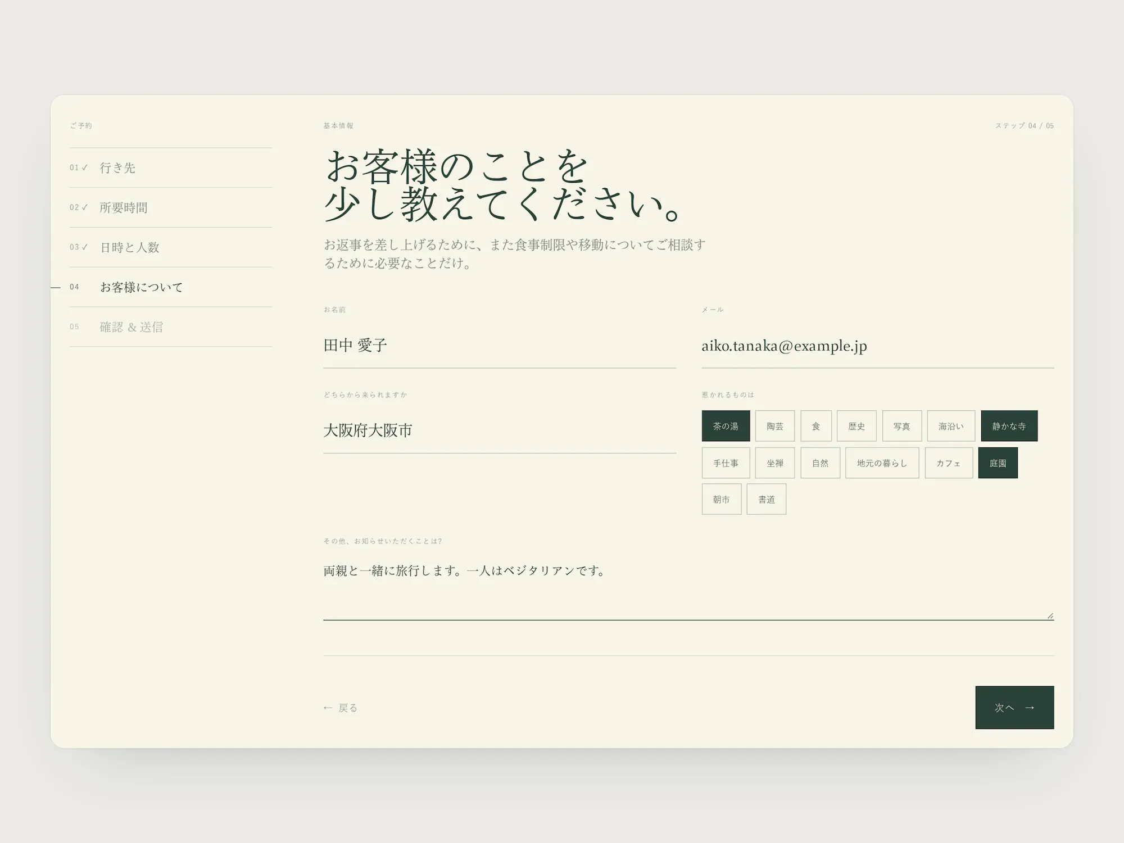Select the 歴史 interest chip
This screenshot has width=1124, height=843.
click(856, 426)
